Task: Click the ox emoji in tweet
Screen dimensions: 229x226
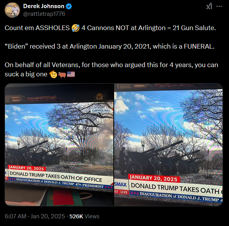Action: [x=62, y=74]
